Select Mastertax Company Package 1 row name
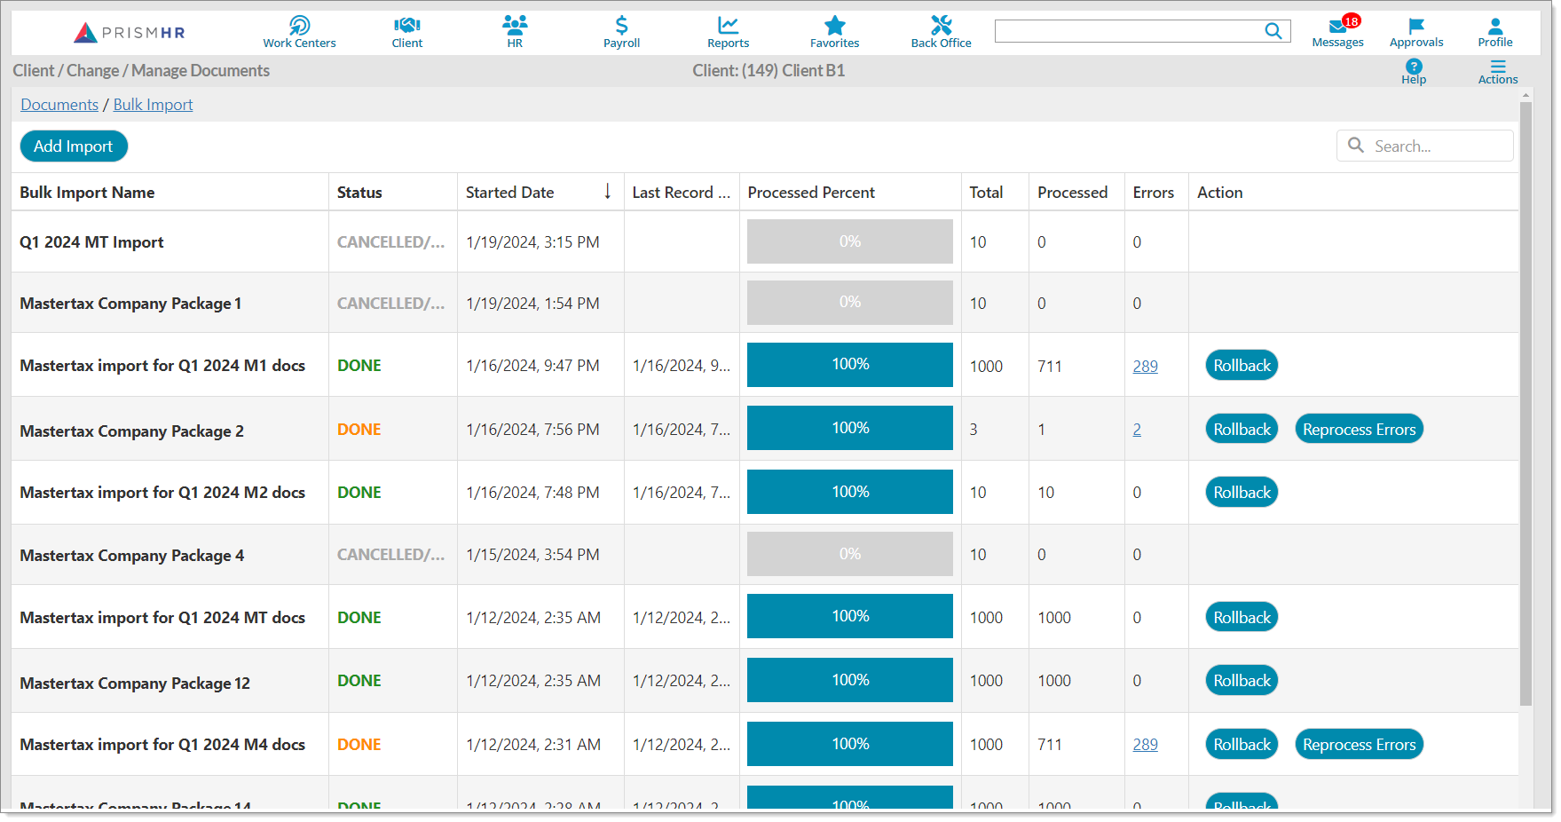Image resolution: width=1561 pixels, height=822 pixels. tap(130, 304)
